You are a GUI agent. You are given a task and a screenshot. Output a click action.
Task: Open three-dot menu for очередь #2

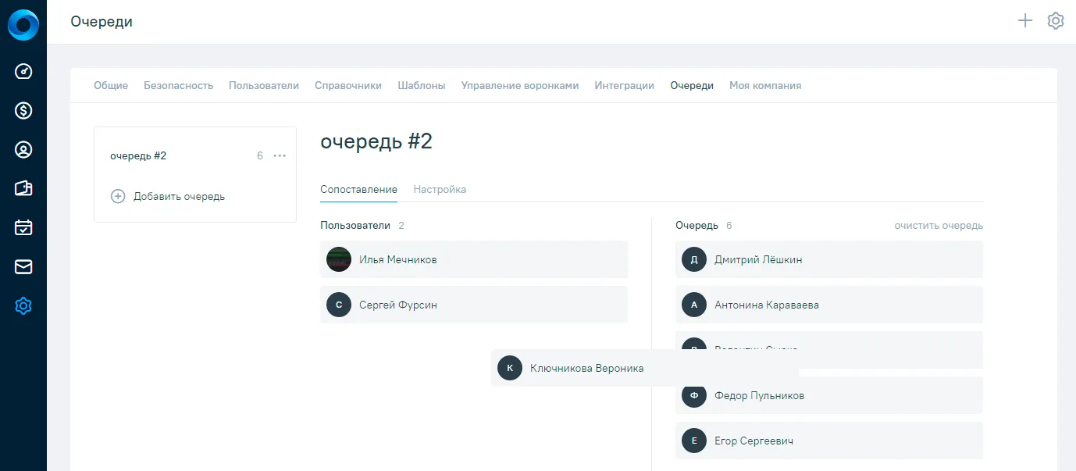pyautogui.click(x=280, y=155)
